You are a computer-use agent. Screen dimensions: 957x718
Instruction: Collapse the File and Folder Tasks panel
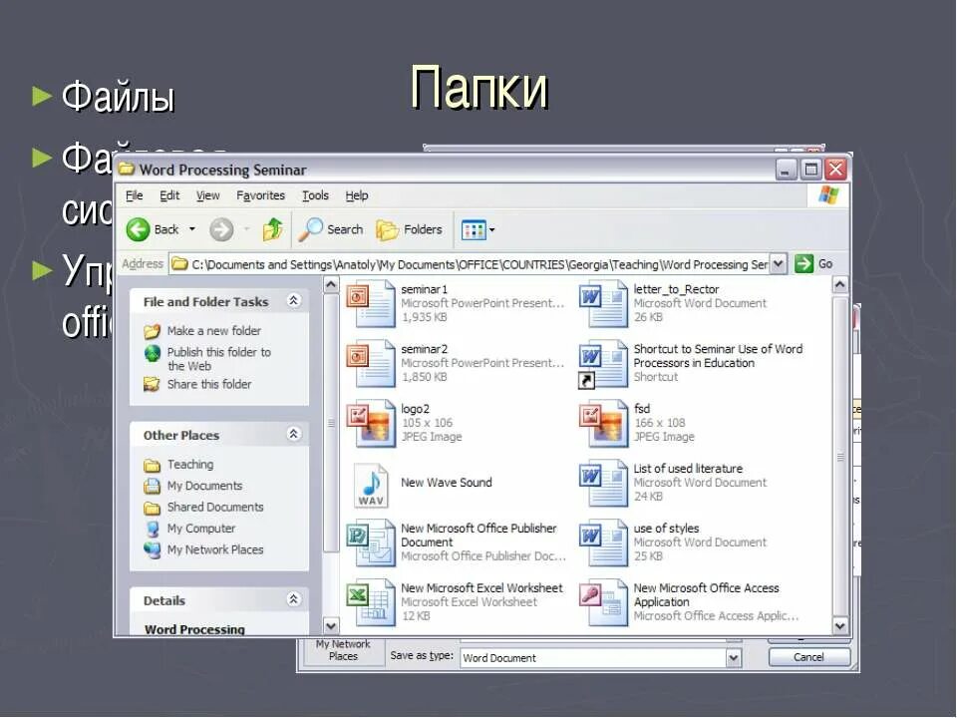[293, 300]
